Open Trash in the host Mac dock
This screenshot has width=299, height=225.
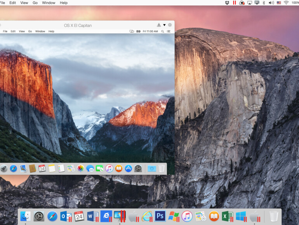274,216
